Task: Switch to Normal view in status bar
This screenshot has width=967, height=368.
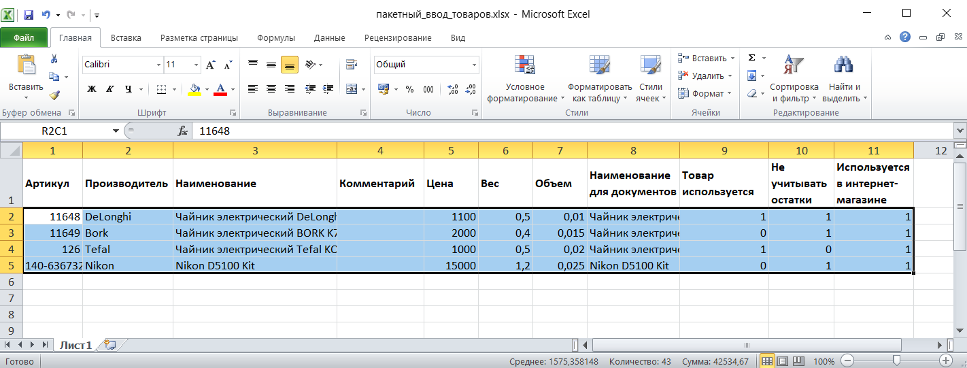Action: [767, 361]
